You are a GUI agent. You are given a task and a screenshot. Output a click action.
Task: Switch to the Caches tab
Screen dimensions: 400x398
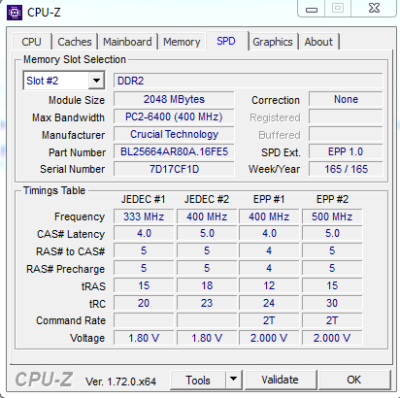(75, 42)
